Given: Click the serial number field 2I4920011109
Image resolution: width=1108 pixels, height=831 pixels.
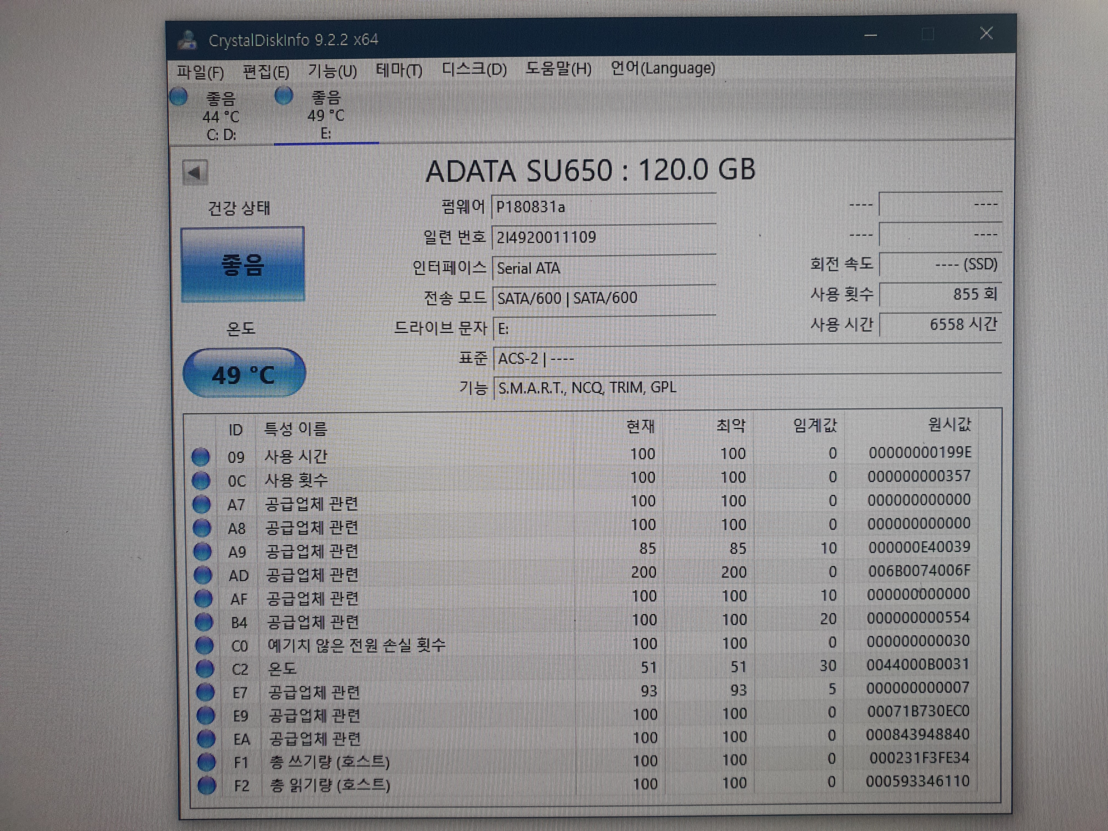Looking at the screenshot, I should tap(604, 237).
